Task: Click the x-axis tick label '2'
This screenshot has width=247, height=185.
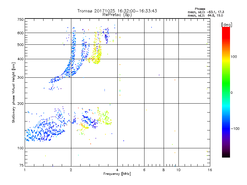Action: 71,170
